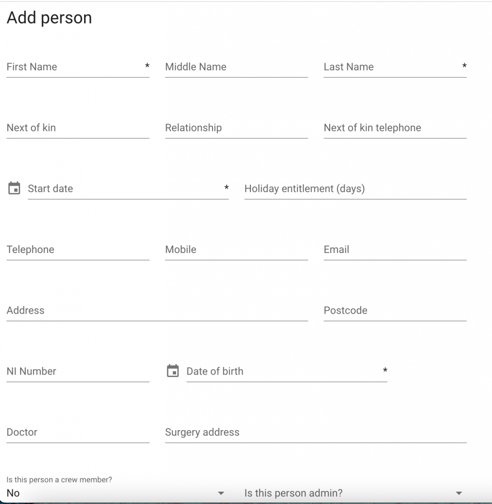
Task: Focus the Address text field
Action: coord(157,311)
